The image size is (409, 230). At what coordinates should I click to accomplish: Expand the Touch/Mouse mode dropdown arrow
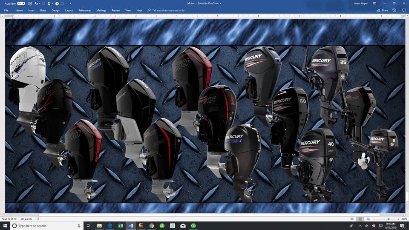pos(52,4)
